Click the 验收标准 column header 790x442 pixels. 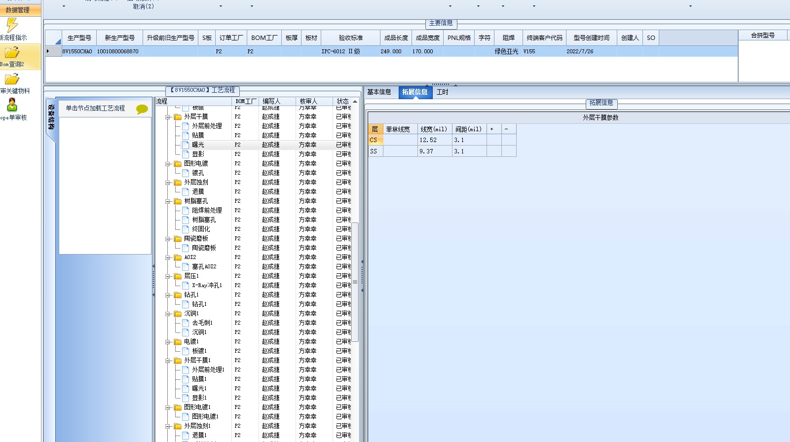350,38
